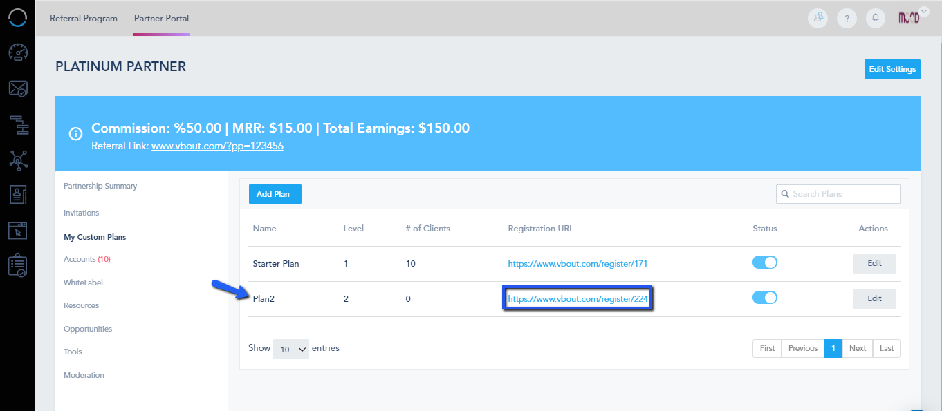Open Invitations in side menu
The image size is (942, 411).
[x=82, y=213]
